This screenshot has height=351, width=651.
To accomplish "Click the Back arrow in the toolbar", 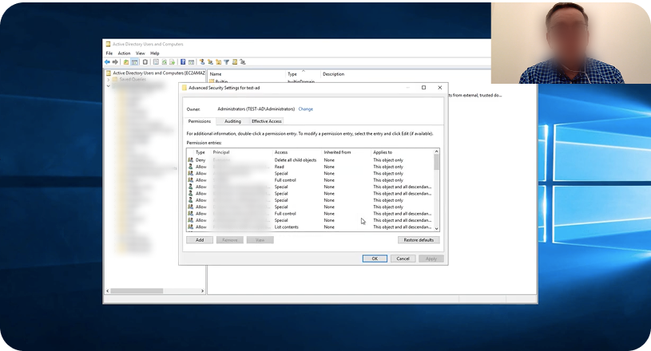I will click(107, 62).
